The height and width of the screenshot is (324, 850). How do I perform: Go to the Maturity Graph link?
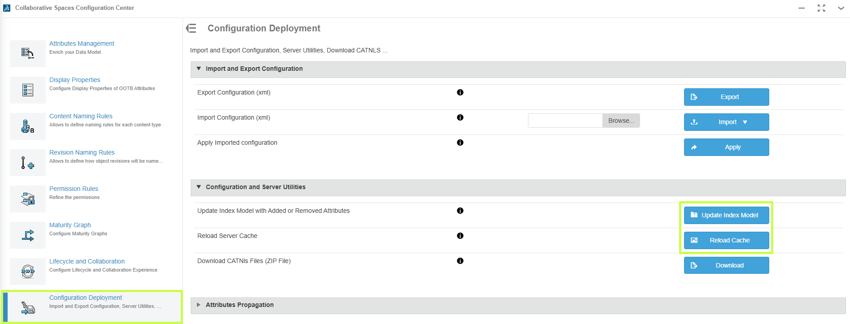70,225
